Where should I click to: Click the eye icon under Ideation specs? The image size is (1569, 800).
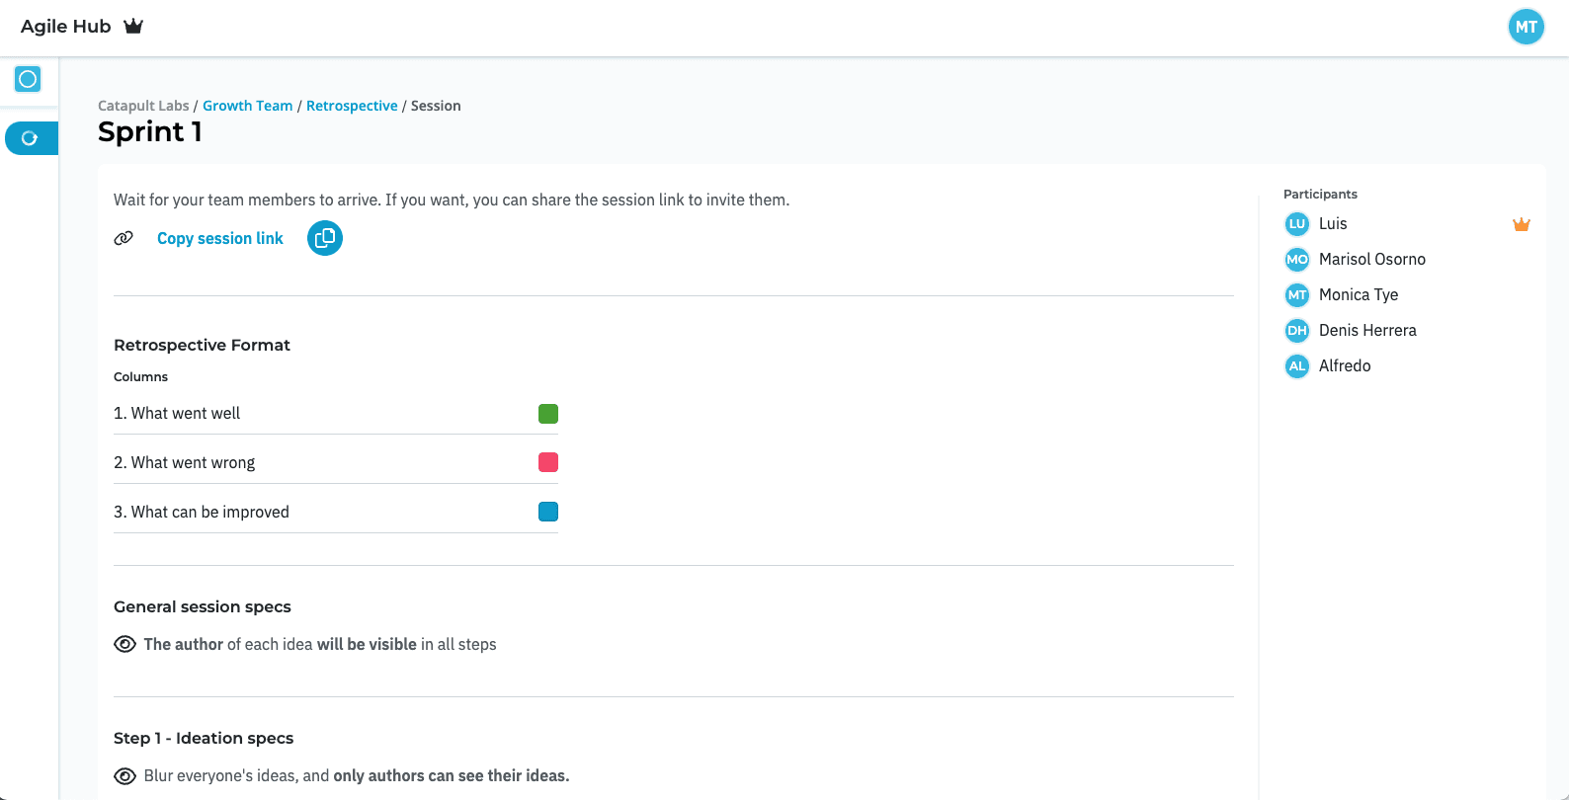coord(125,776)
